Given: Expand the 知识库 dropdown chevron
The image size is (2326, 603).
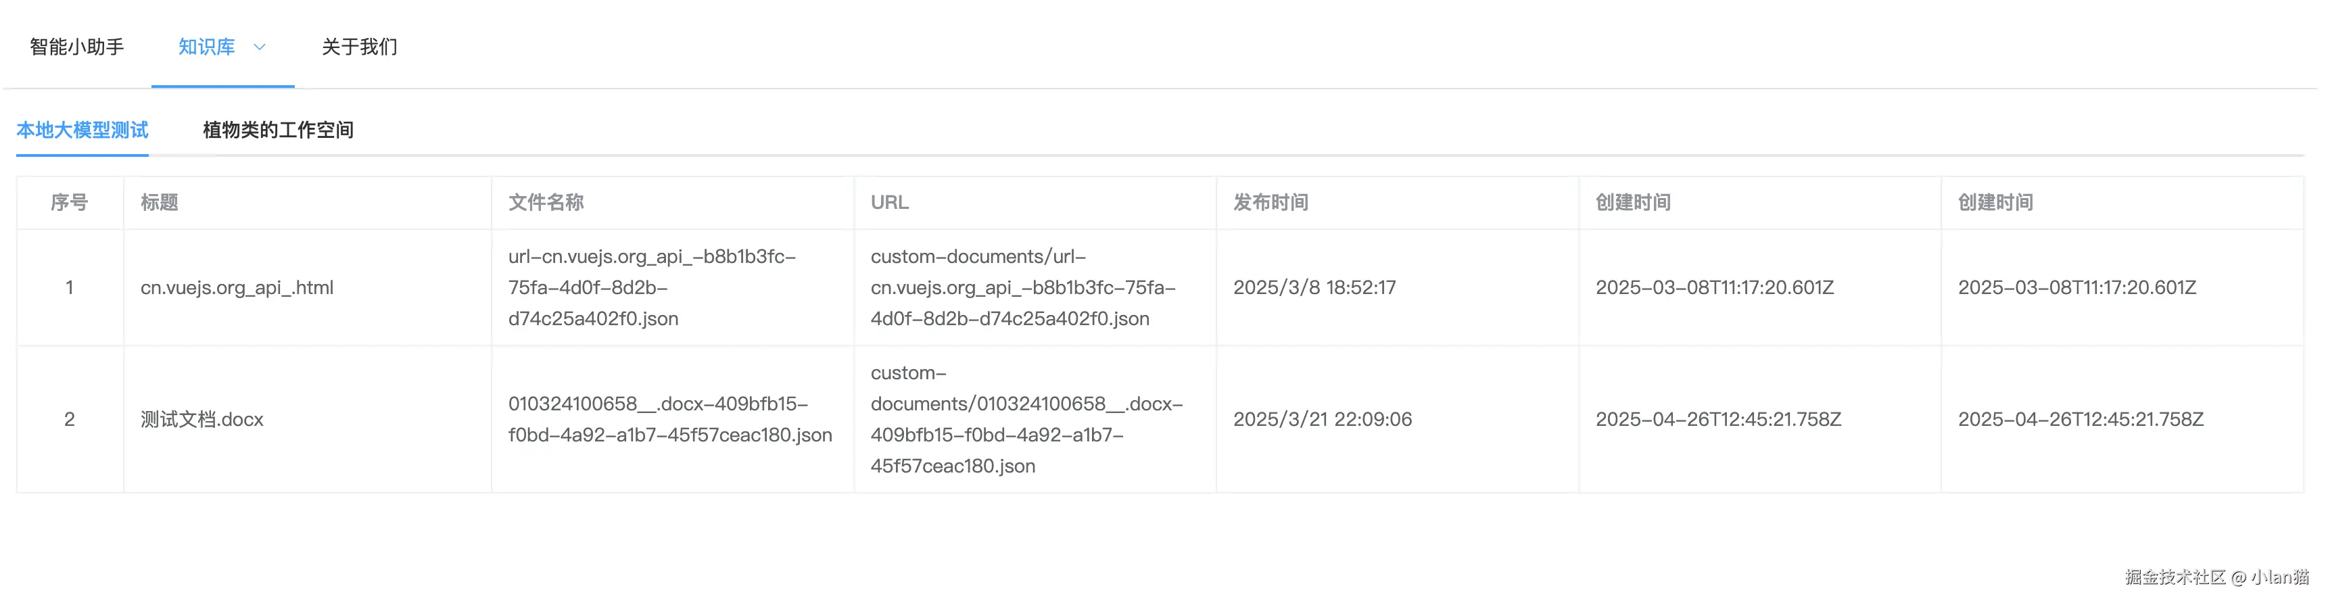Looking at the screenshot, I should 259,47.
